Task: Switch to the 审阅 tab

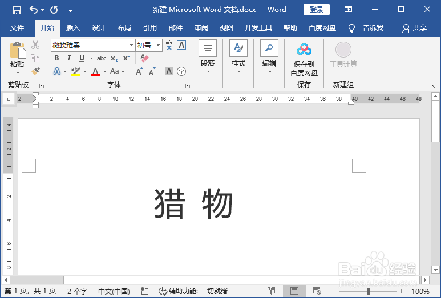Action: (201, 28)
